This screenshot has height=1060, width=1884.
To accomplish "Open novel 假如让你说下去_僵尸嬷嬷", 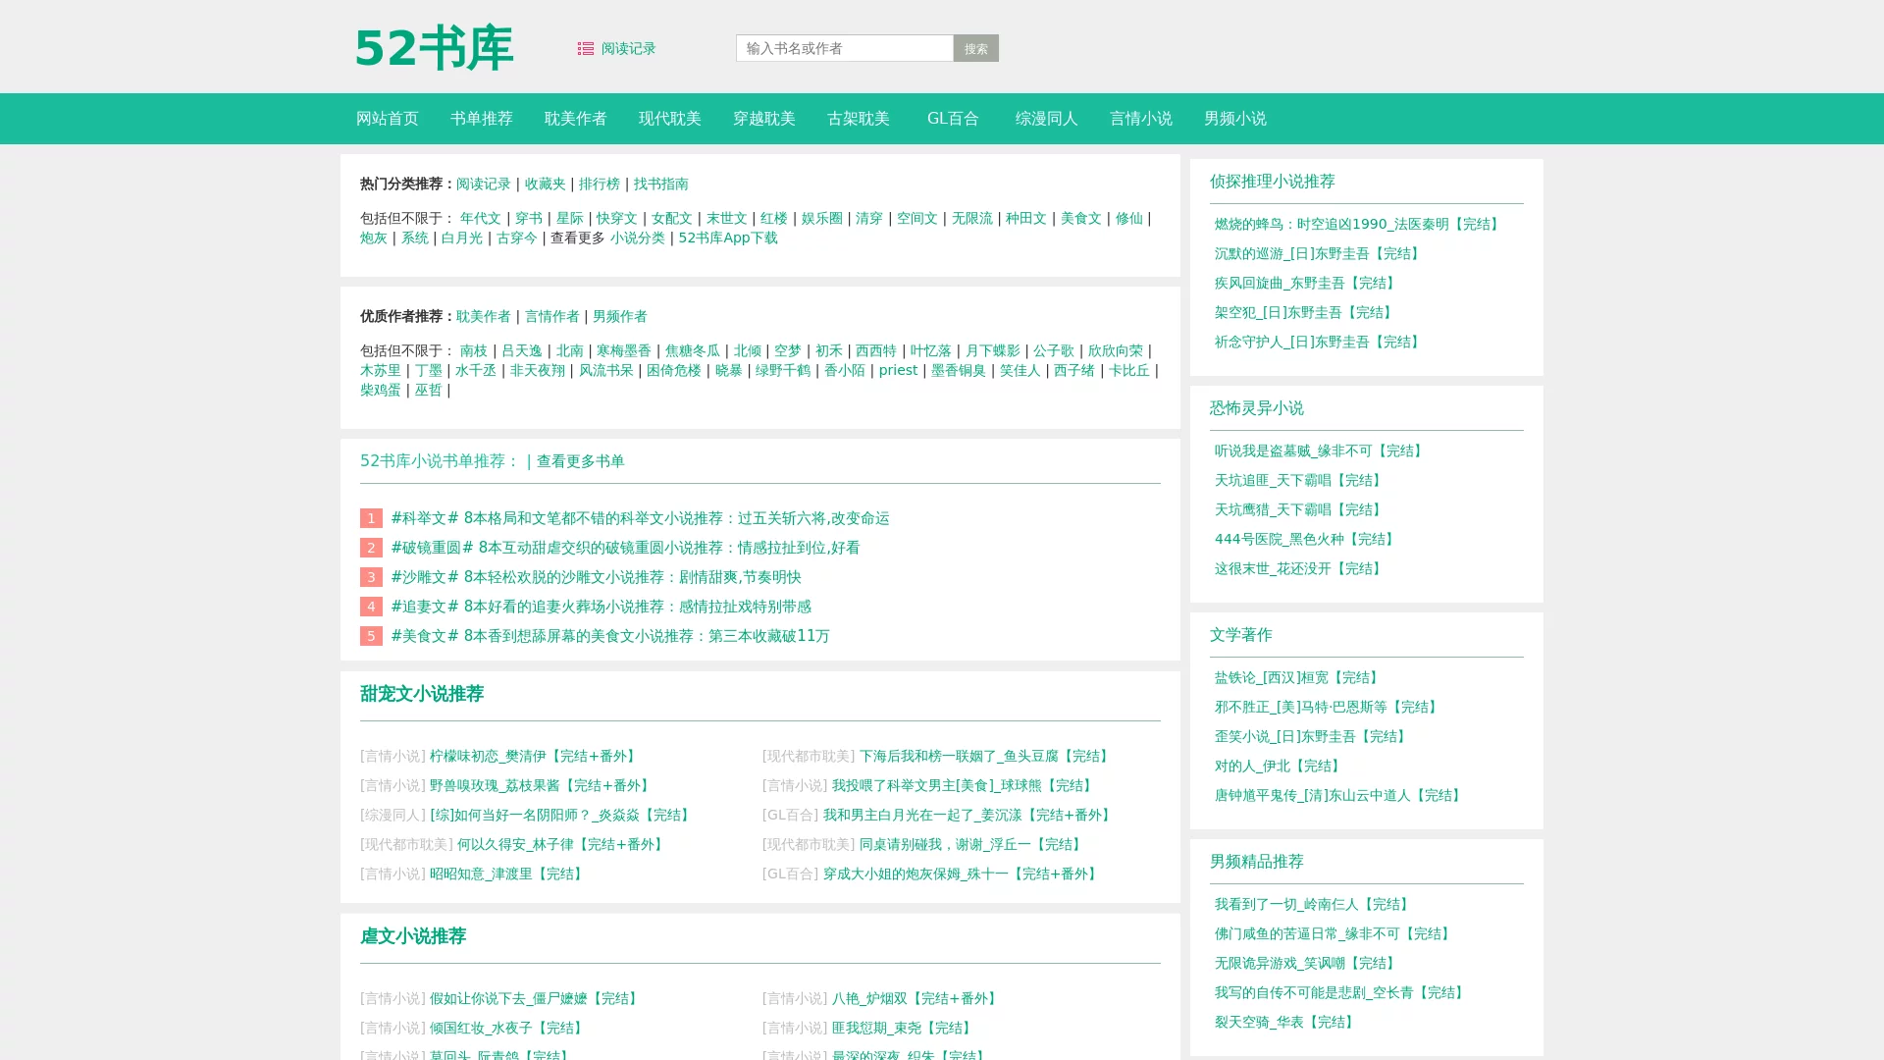I will click(536, 998).
